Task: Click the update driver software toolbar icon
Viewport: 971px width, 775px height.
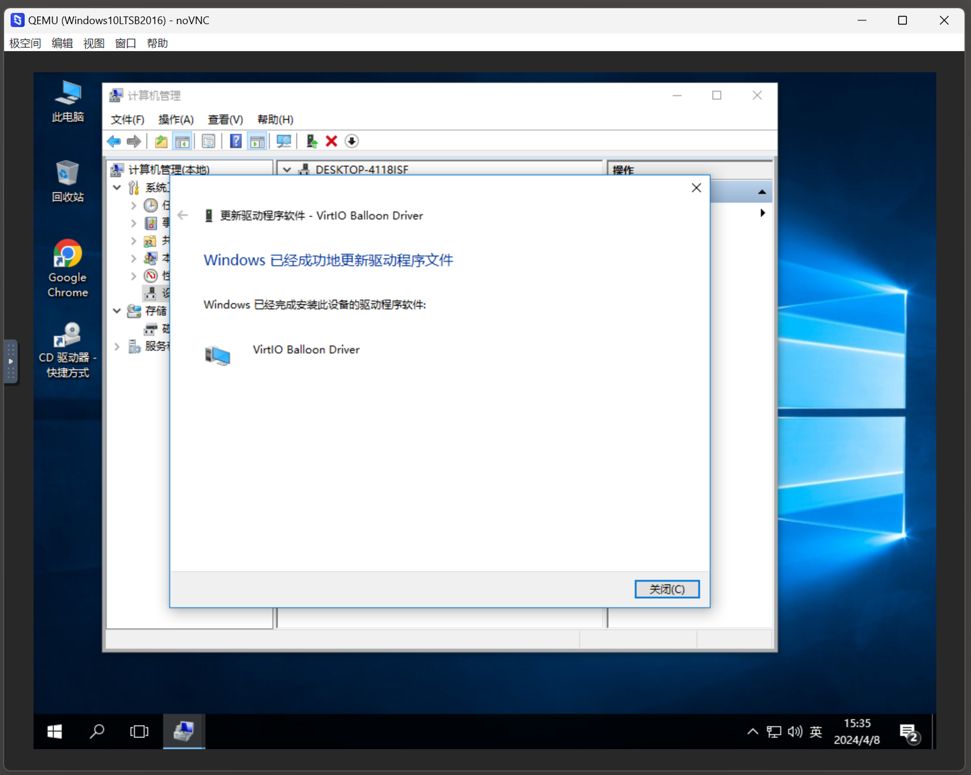Action: pos(312,141)
